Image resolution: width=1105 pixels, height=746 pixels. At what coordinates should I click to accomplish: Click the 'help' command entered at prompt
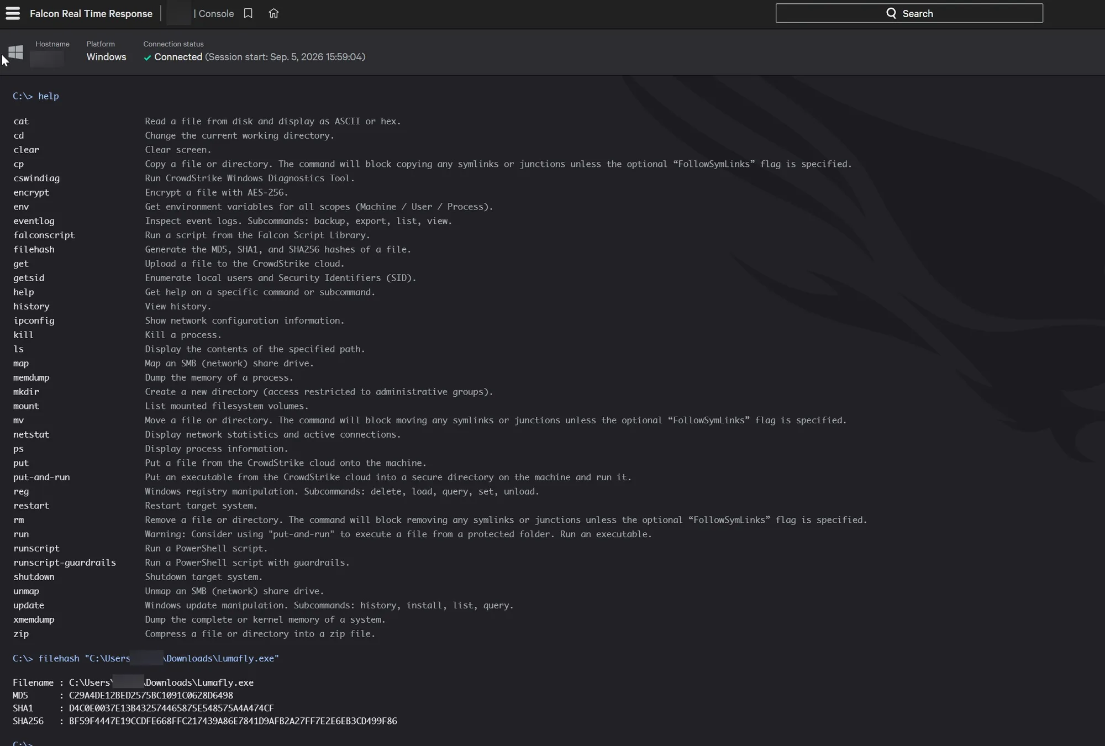click(49, 96)
